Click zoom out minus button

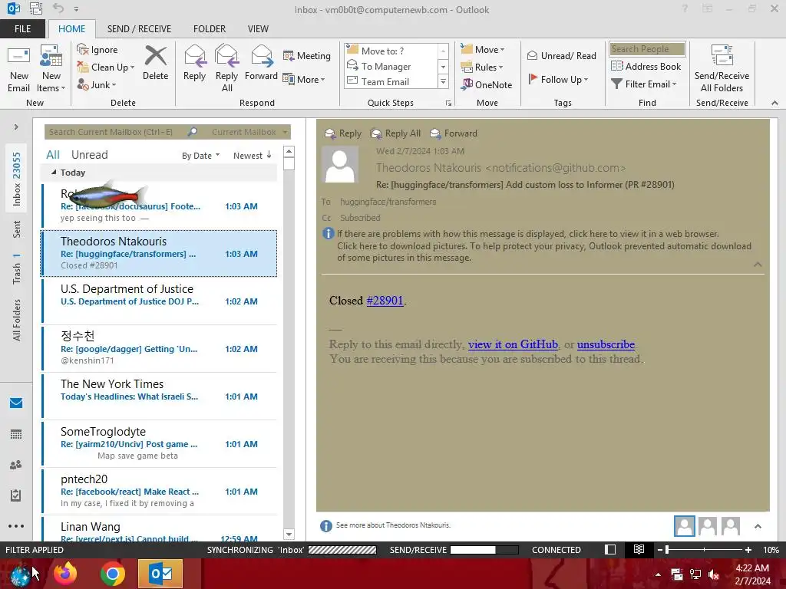660,550
